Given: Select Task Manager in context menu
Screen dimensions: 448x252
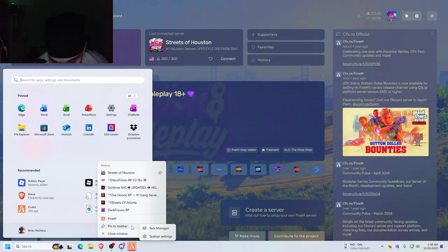Looking at the screenshot, I should click(x=157, y=228).
